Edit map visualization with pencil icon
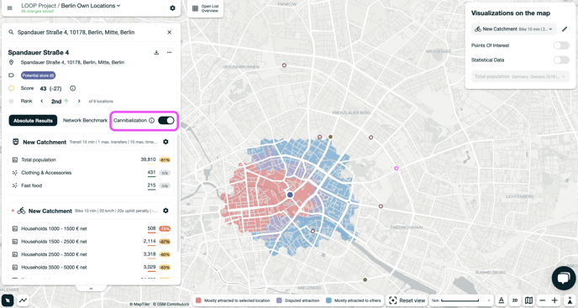The image size is (578, 308). [565, 29]
